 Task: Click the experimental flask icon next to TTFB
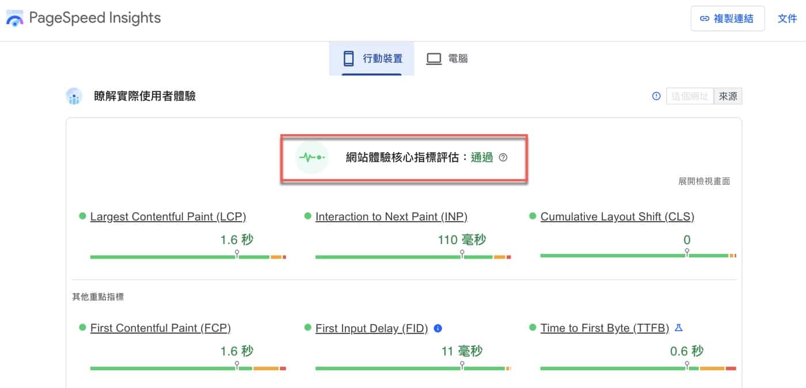tap(678, 328)
